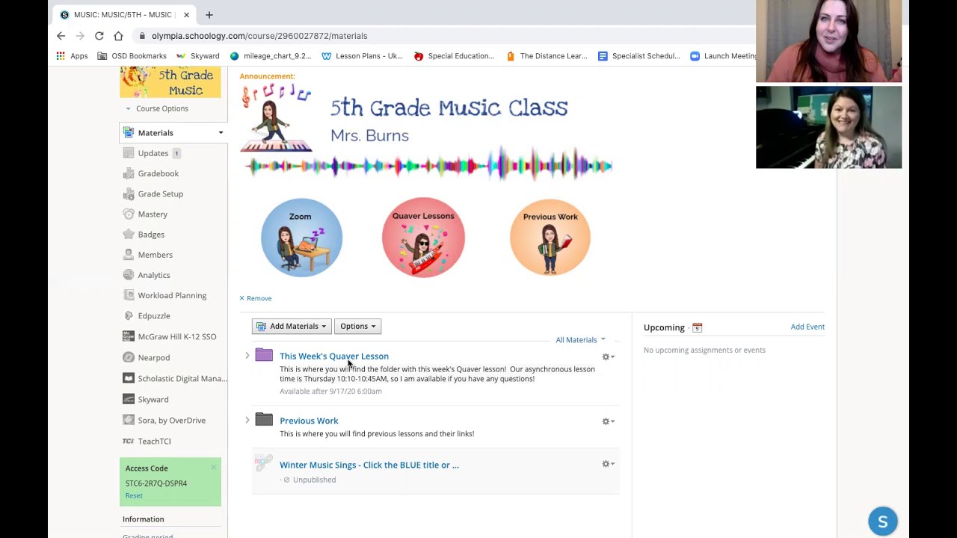The image size is (957, 538).
Task: Dismiss the Access Code box with X
Action: coord(213,468)
